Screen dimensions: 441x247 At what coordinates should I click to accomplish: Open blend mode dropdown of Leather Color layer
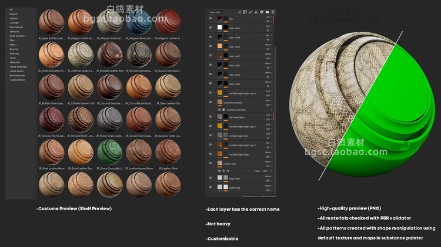pos(269,162)
